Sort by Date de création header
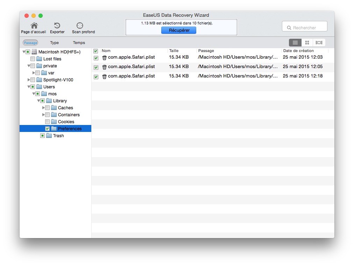Screen dimensions: 354x266 coord(298,51)
